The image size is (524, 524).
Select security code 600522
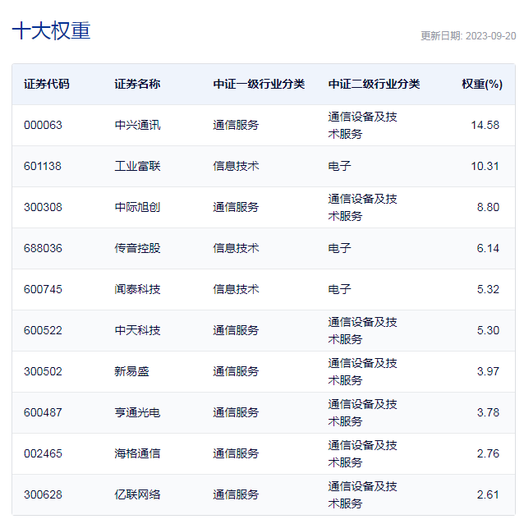tap(43, 330)
